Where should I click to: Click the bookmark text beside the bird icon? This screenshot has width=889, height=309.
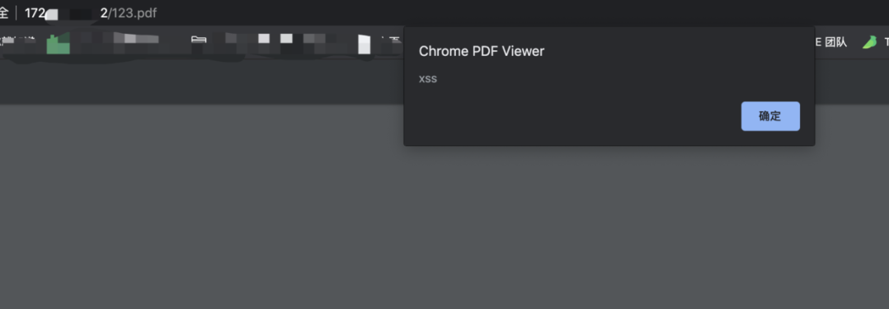pyautogui.click(x=887, y=43)
